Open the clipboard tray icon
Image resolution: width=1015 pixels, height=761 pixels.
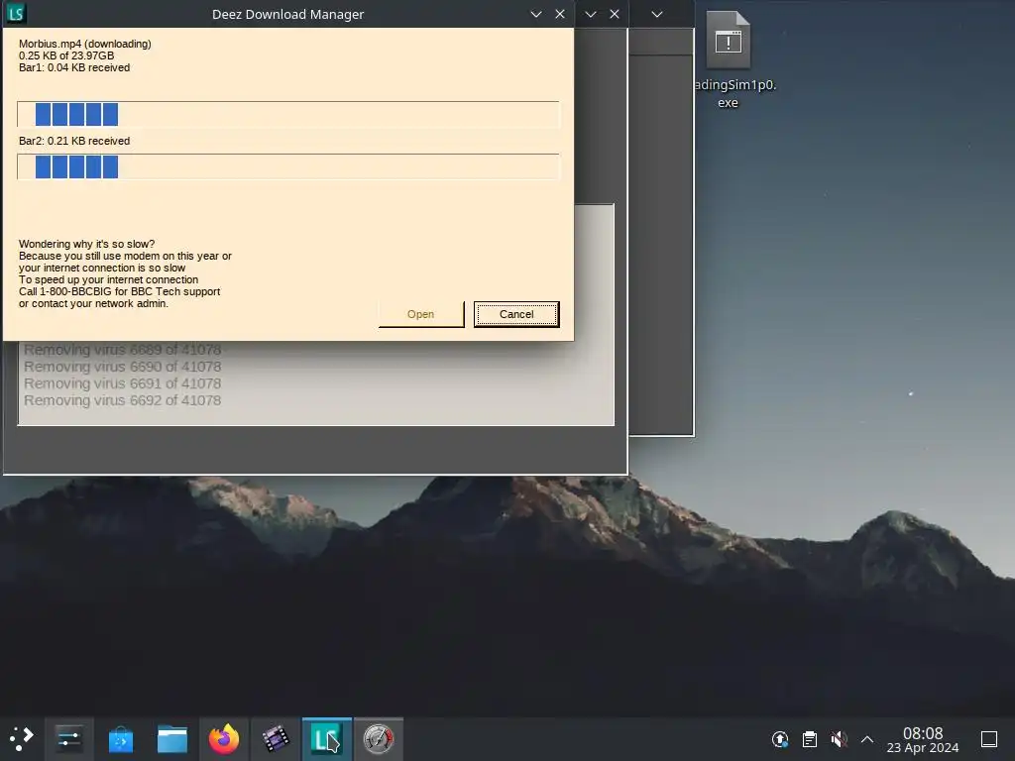(809, 739)
